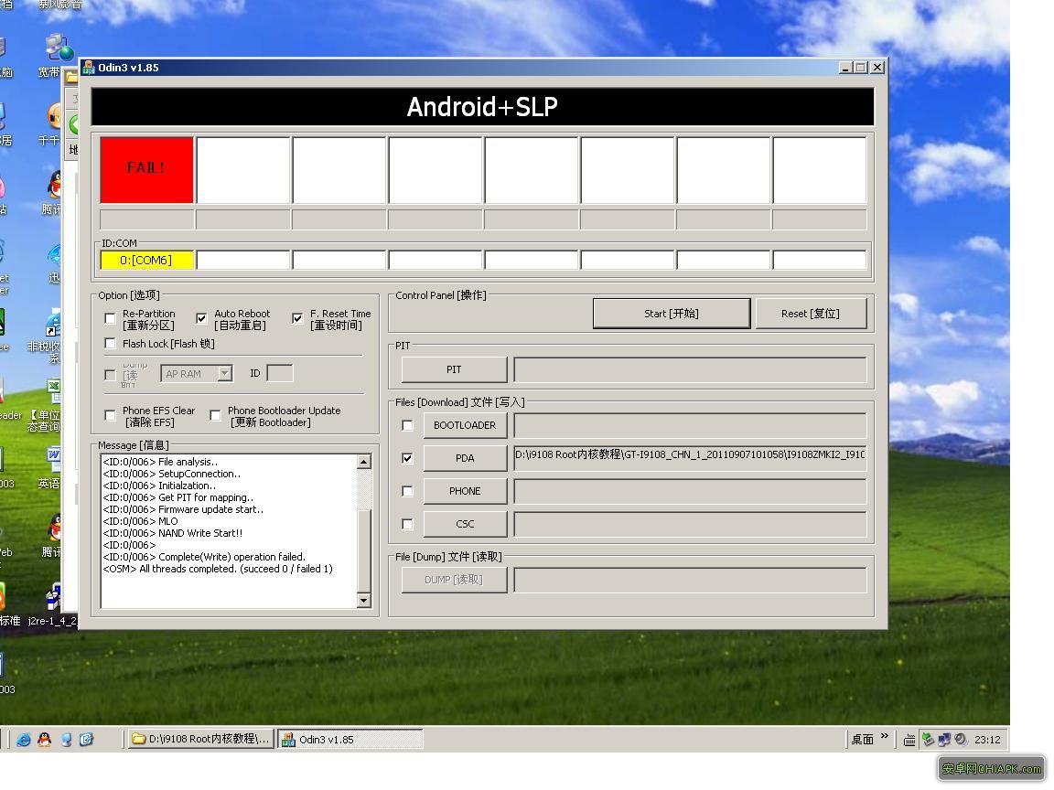Click the BOOTLOADER file path field
This screenshot has width=1054, height=790.
click(x=691, y=425)
